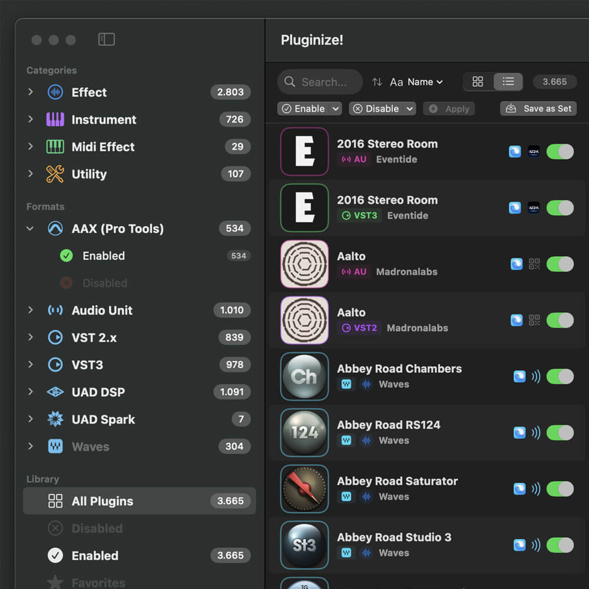Expand the Midi Effect category chevron
Screen dimensions: 589x589
pos(31,147)
